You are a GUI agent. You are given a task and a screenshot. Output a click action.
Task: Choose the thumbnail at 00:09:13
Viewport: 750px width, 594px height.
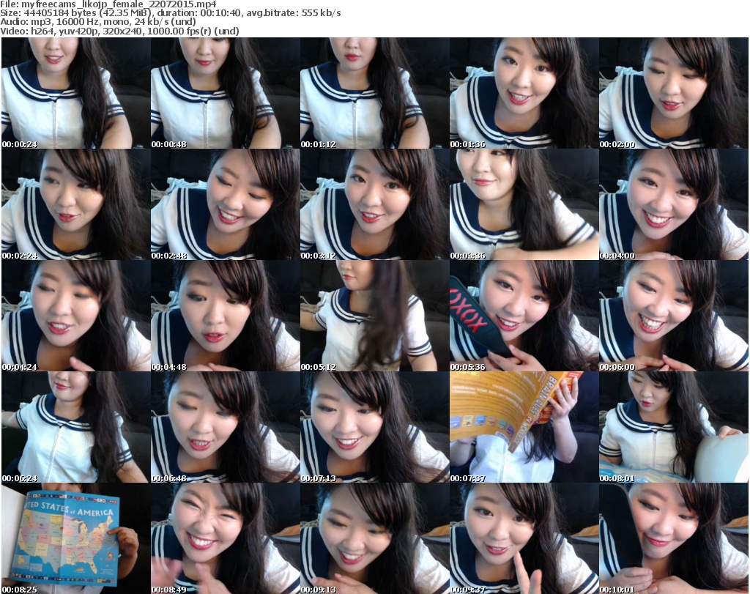[x=374, y=538]
